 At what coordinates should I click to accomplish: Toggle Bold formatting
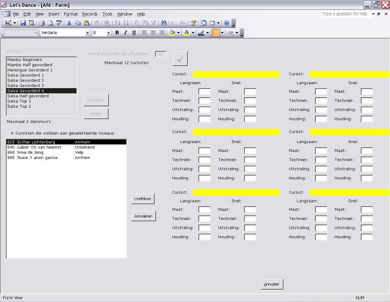[117, 33]
